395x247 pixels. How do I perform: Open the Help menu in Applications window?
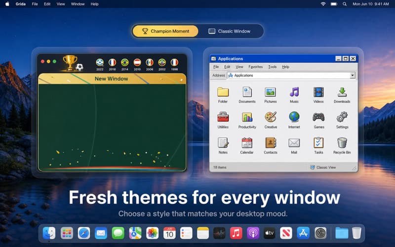285,67
